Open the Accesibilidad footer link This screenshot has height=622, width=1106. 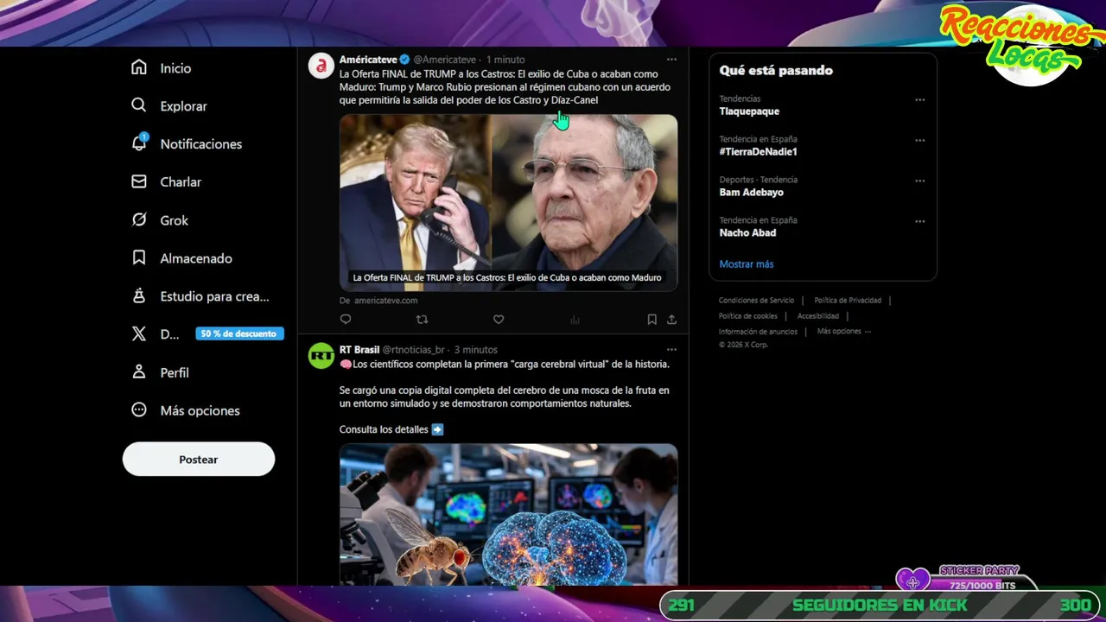point(818,316)
